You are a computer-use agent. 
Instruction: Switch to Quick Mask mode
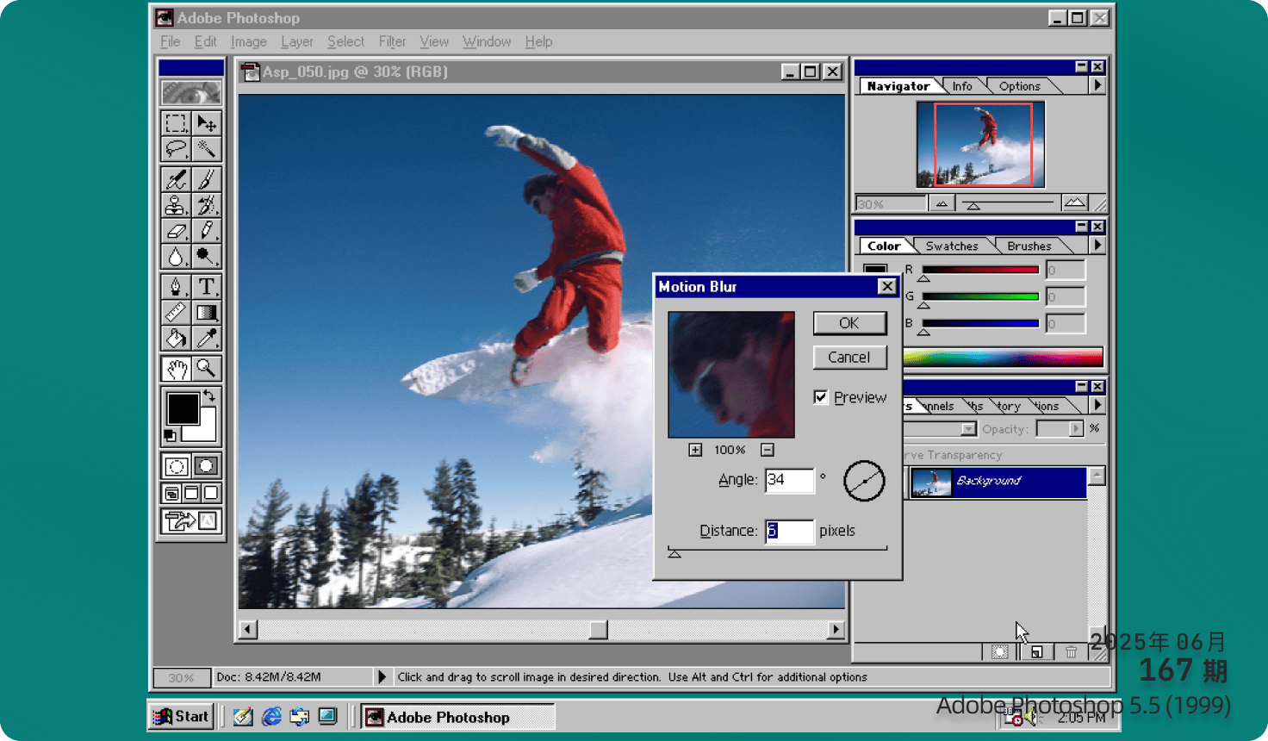click(x=206, y=466)
